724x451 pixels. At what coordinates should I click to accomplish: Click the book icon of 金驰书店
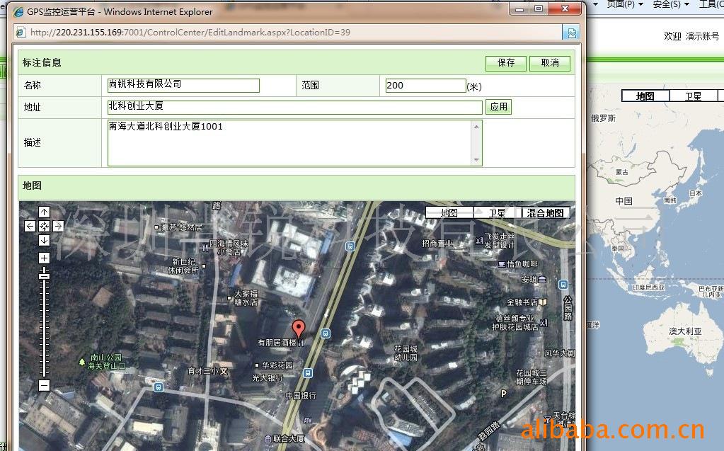(543, 302)
